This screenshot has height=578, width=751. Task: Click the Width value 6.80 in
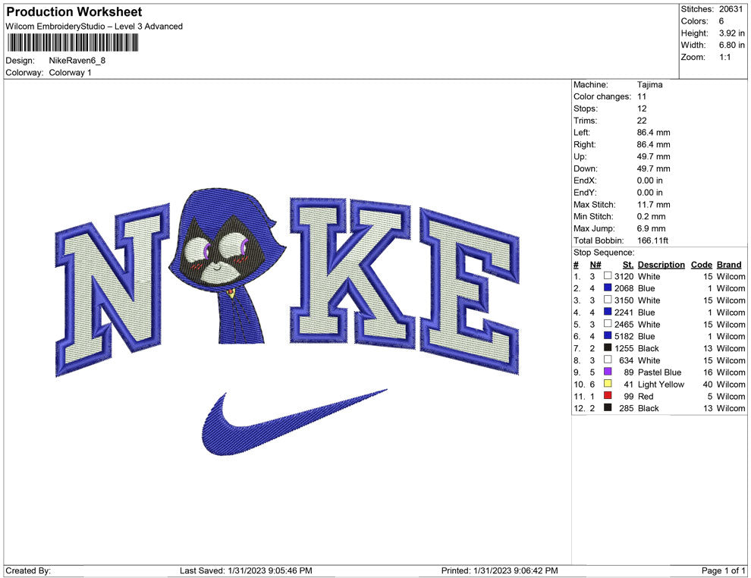click(x=731, y=45)
